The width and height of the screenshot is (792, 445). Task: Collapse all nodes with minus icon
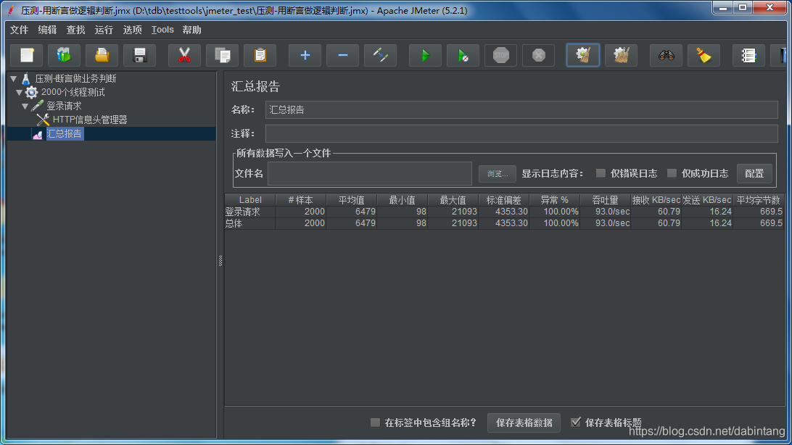tap(342, 55)
